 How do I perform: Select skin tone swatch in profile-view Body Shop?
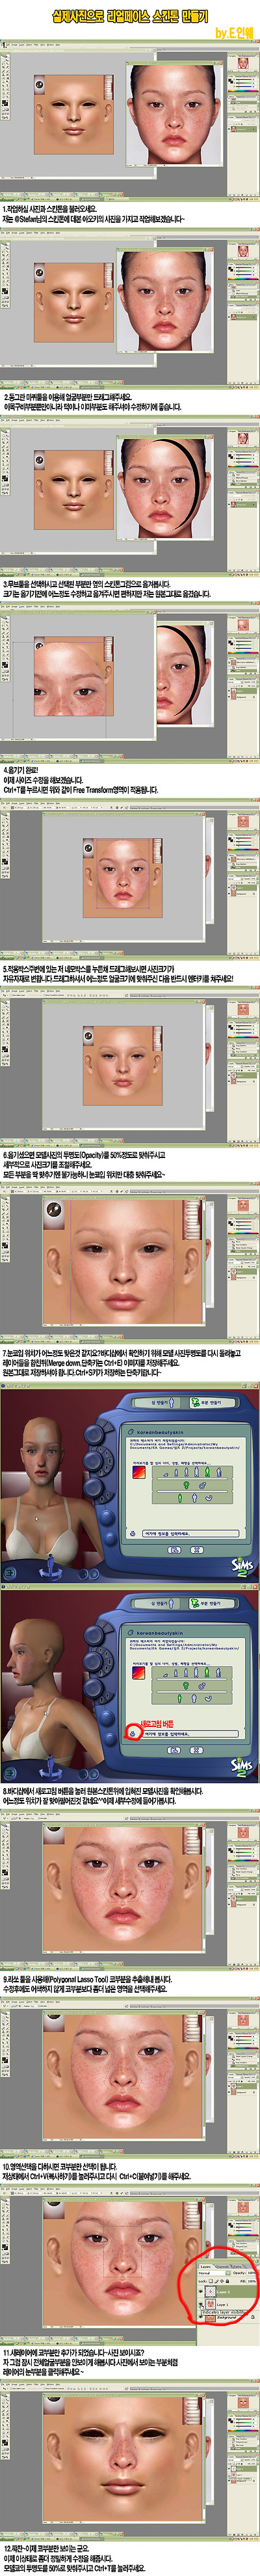coord(139,1674)
